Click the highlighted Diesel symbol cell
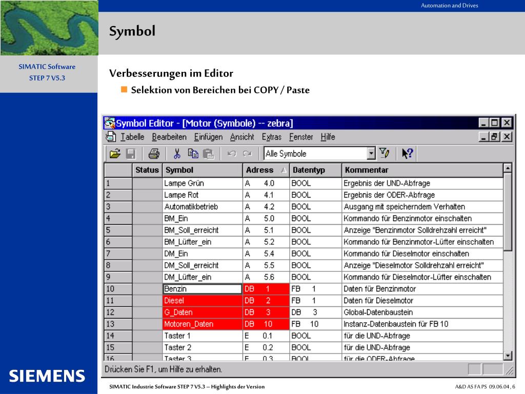Screen dimensions: 525x394 pyautogui.click(x=202, y=301)
